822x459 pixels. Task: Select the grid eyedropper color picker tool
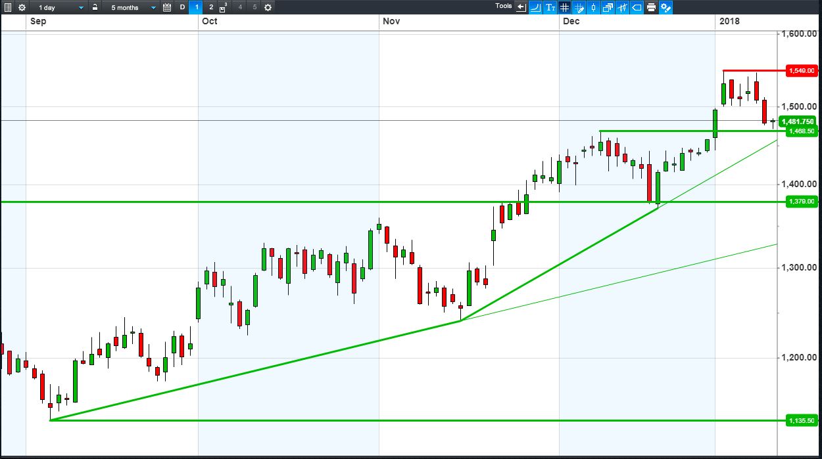579,7
